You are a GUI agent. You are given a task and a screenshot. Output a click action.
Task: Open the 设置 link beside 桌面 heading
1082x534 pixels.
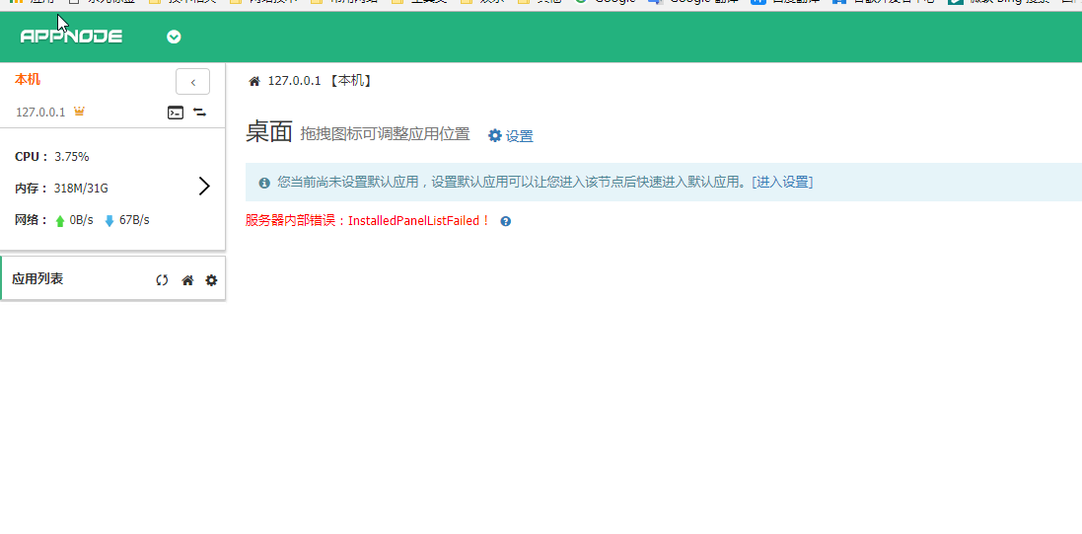pyautogui.click(x=510, y=136)
